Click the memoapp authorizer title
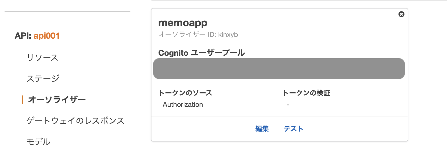The height and width of the screenshot is (154, 447). (183, 23)
